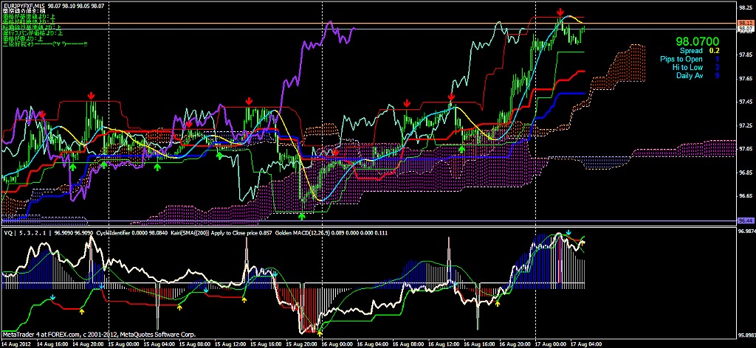Click the green buy arrow below the lowest price trough
The height and width of the screenshot is (348, 756).
301,216
